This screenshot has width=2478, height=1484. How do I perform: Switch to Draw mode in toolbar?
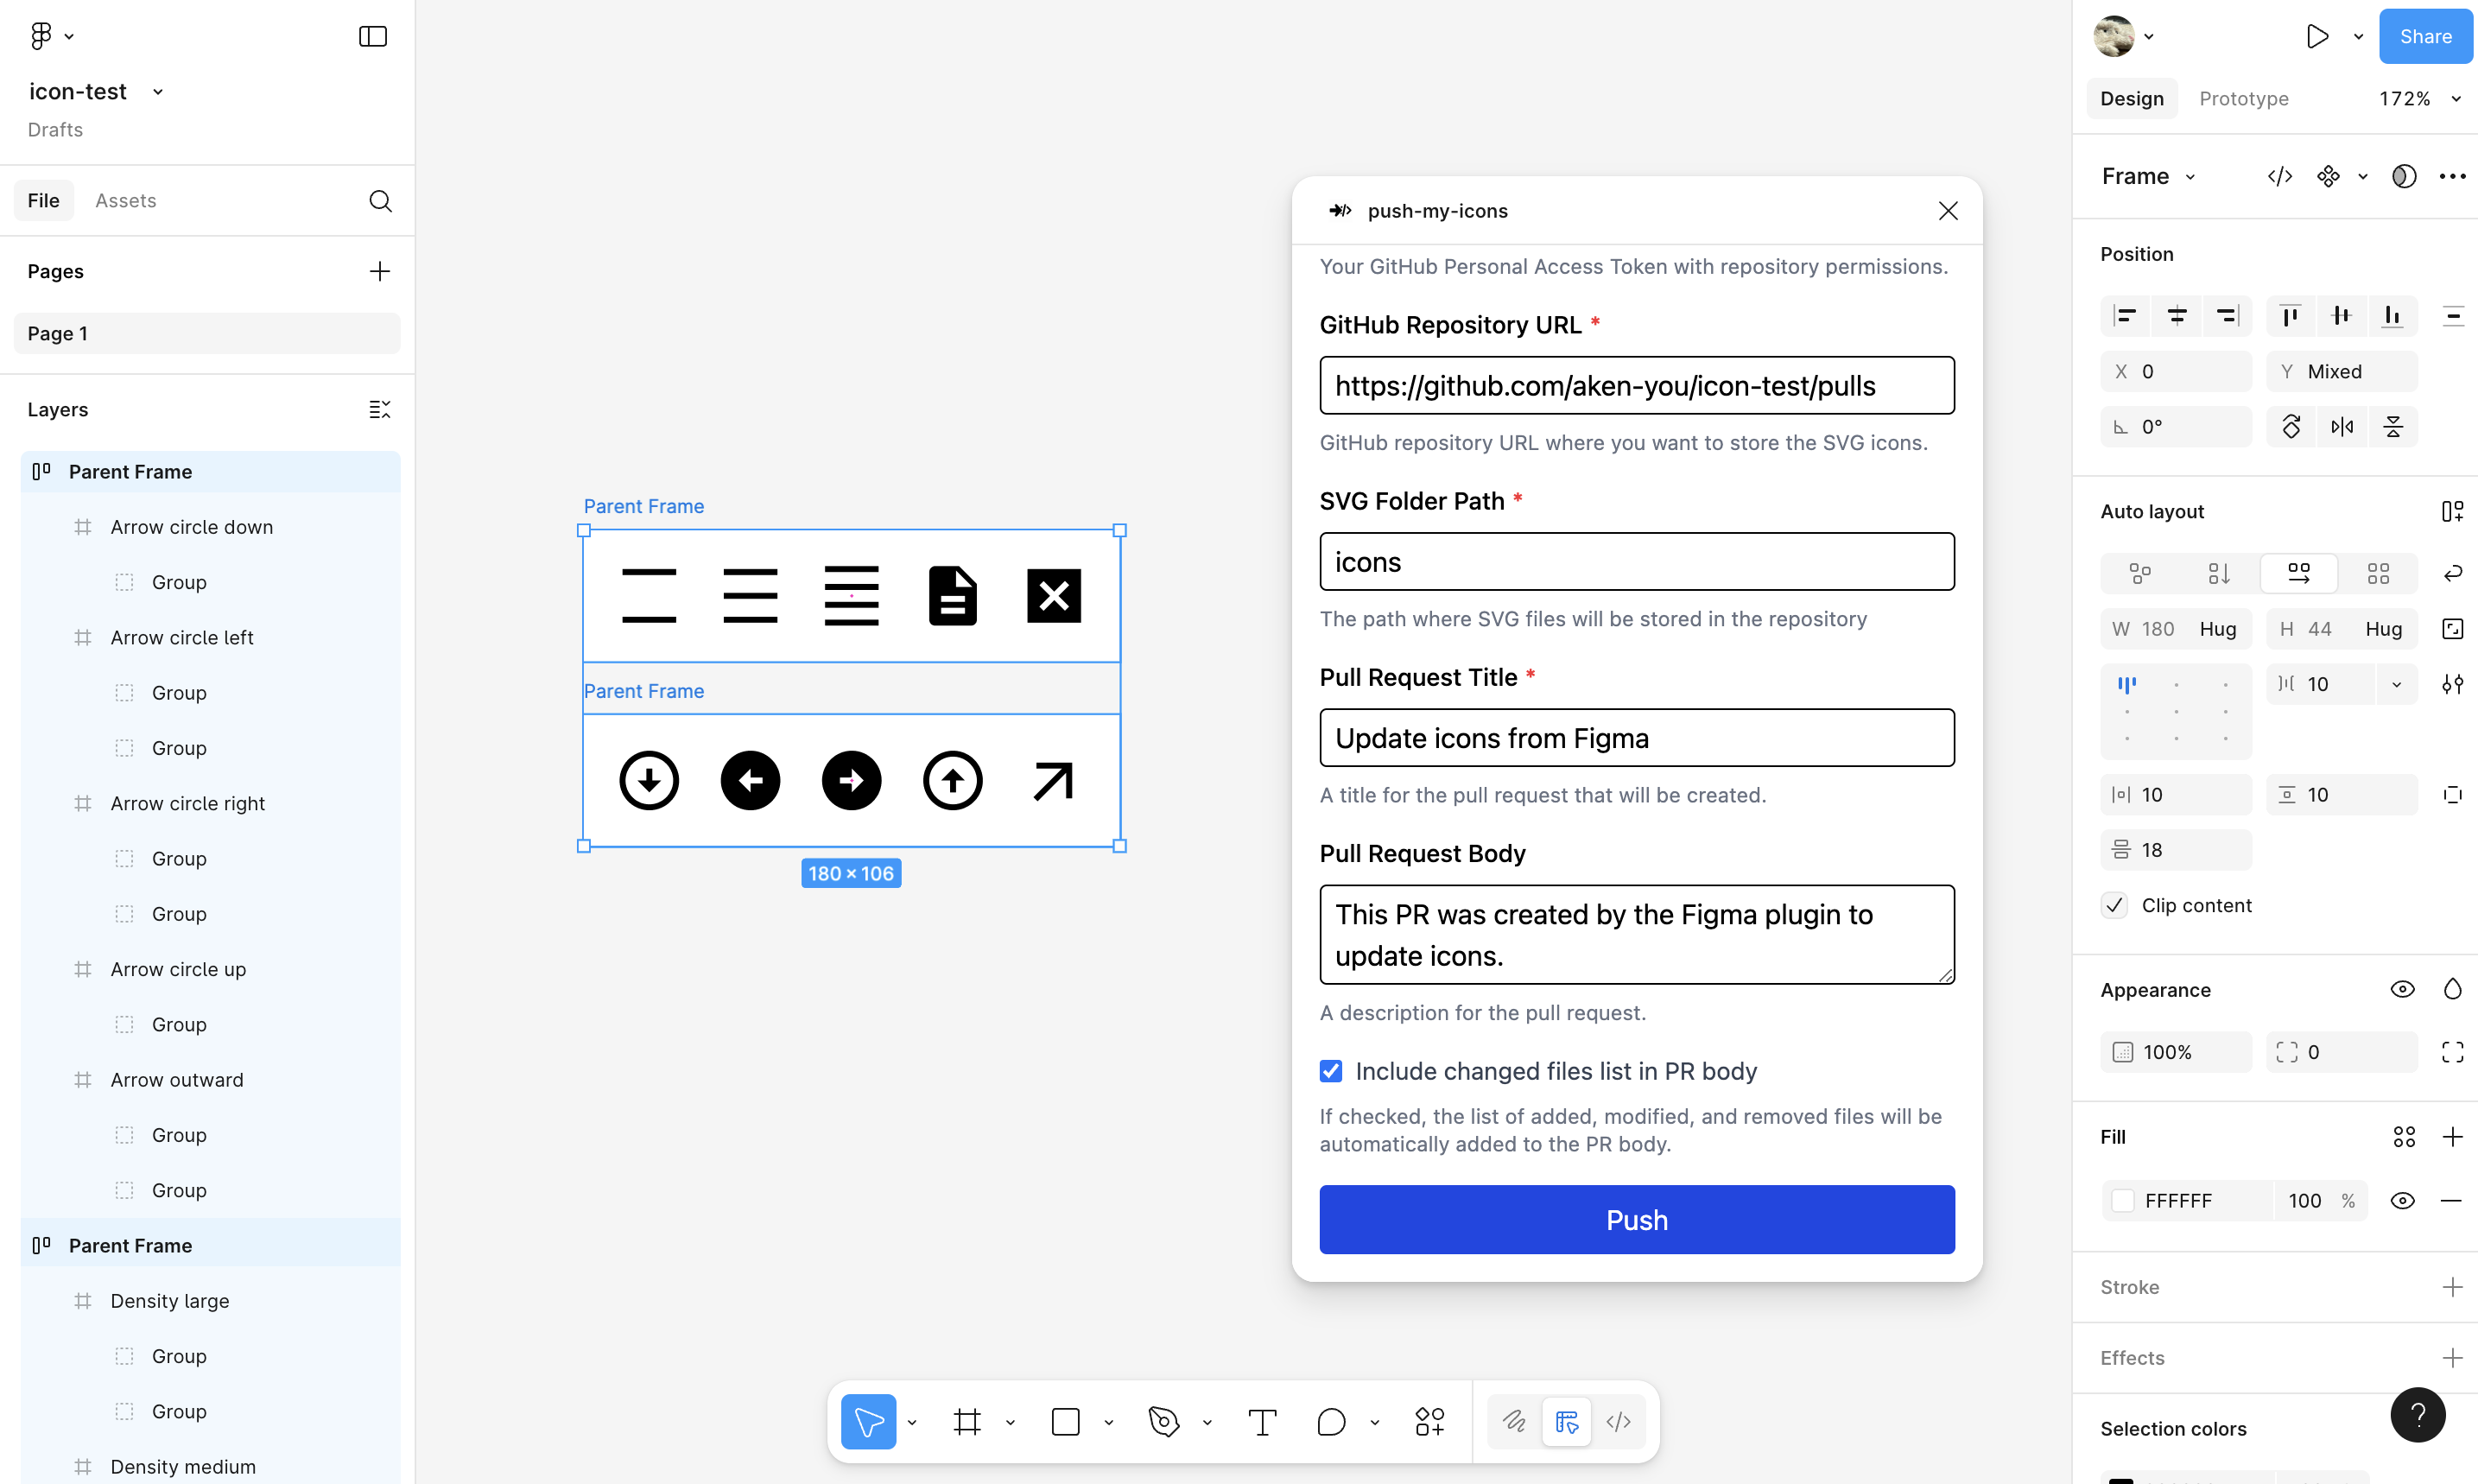(x=1514, y=1421)
